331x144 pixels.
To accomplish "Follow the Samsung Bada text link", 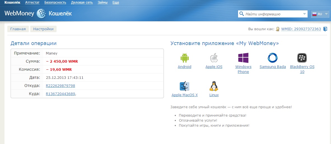I will (x=272, y=67).
